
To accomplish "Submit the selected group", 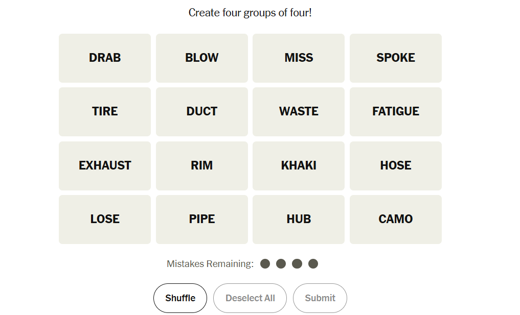I will click(320, 298).
